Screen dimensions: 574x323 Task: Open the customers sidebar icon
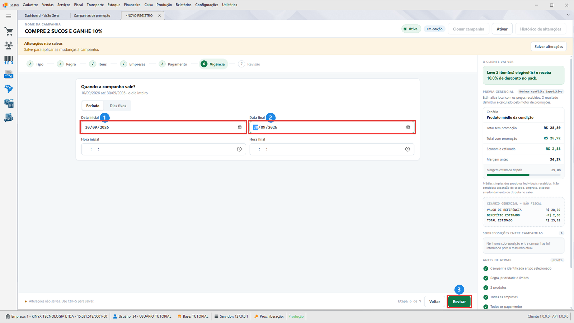[9, 45]
